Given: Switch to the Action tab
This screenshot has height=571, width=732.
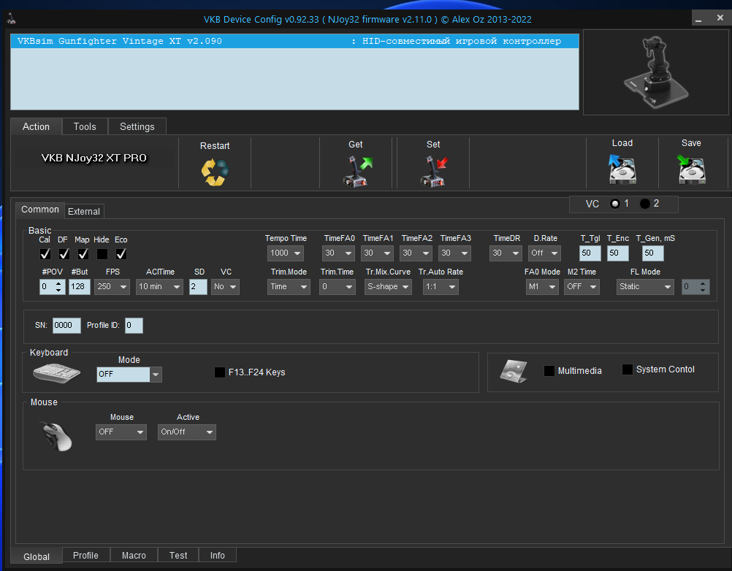Looking at the screenshot, I should [36, 127].
